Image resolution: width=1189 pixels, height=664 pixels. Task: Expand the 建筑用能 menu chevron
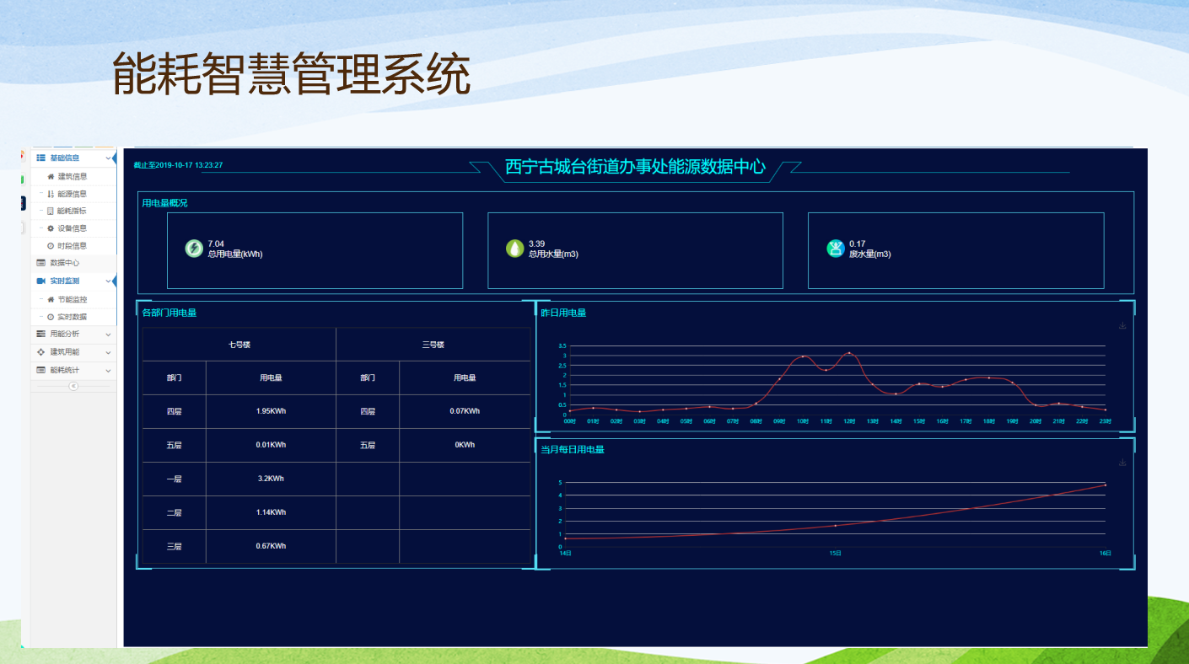(108, 352)
